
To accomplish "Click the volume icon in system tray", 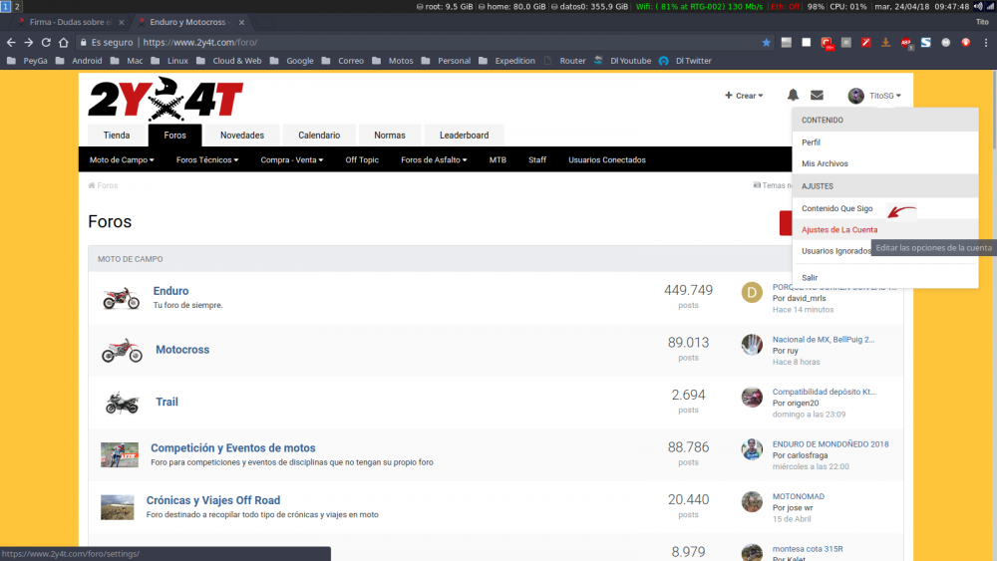I will point(978,6).
